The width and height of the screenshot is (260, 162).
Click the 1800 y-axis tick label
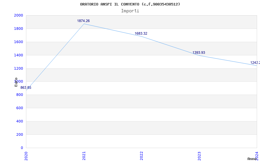coord(19,29)
